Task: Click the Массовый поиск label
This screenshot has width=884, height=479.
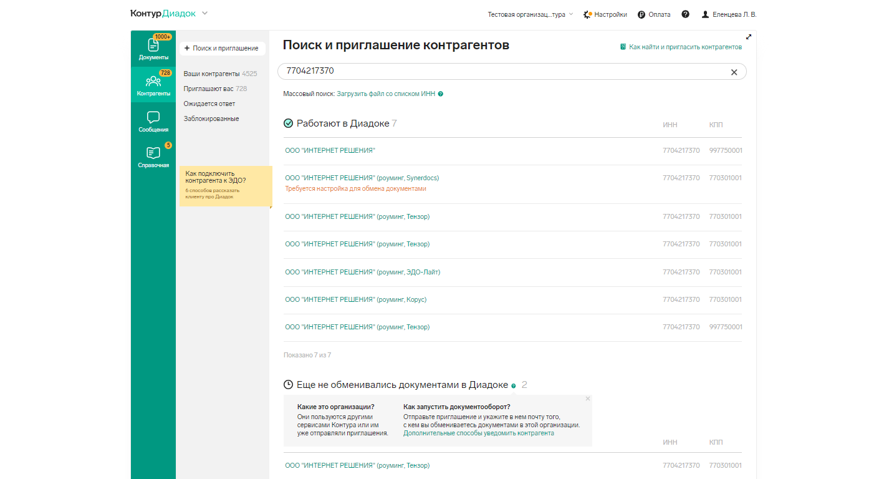Action: 309,94
